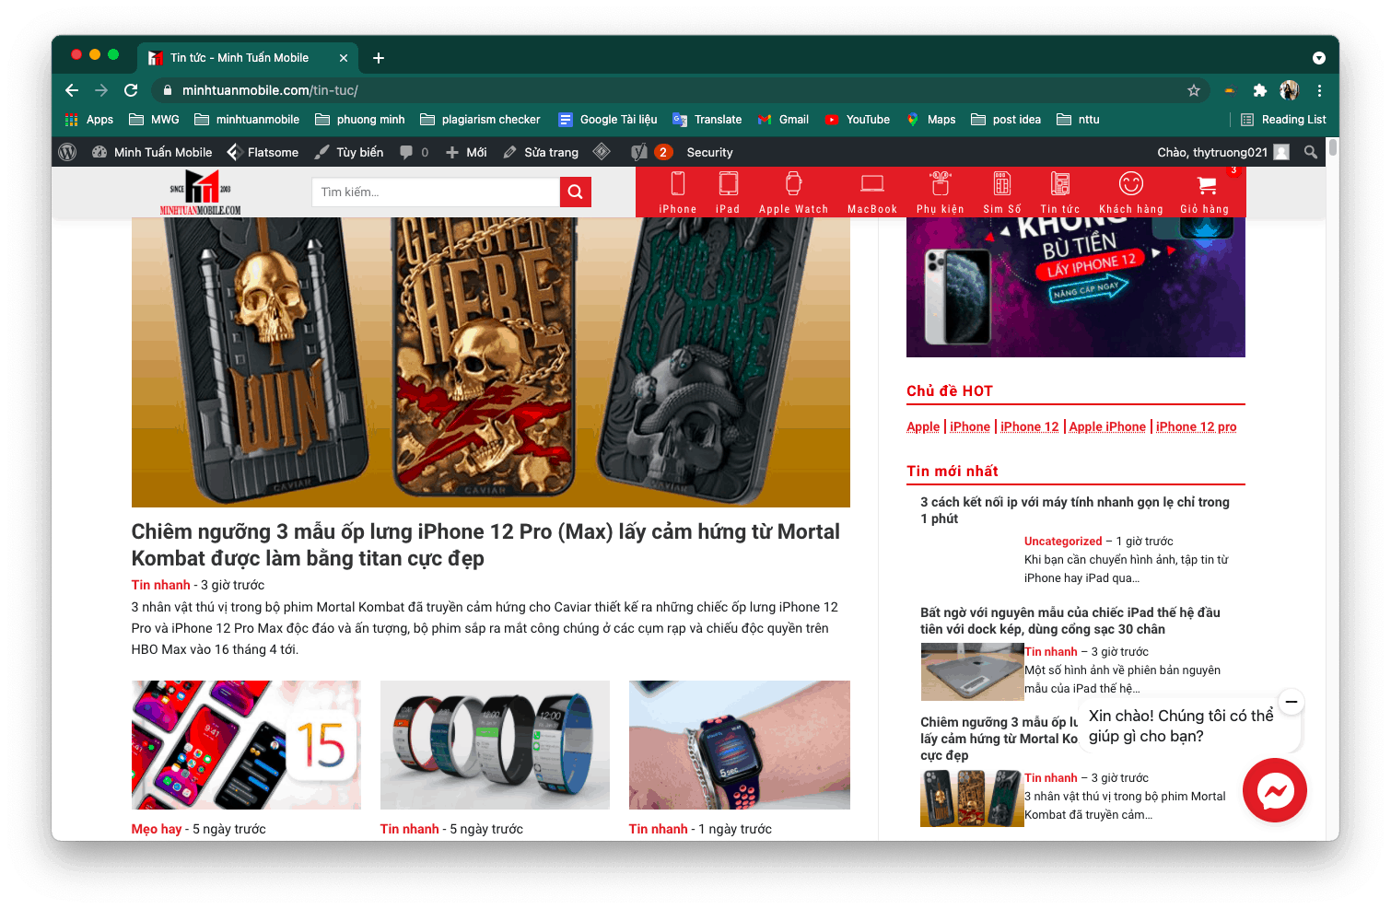Expand the Mới new-content admin menu
1391x909 pixels.
pos(466,152)
